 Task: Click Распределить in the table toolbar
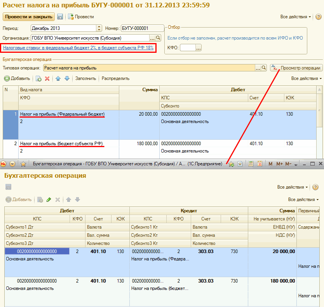(x=115, y=78)
